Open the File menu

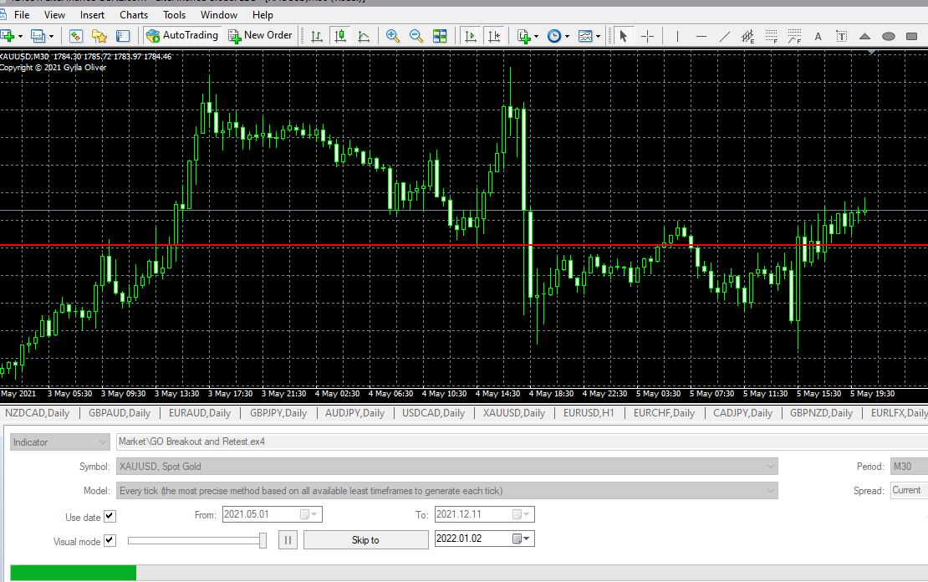(21, 15)
